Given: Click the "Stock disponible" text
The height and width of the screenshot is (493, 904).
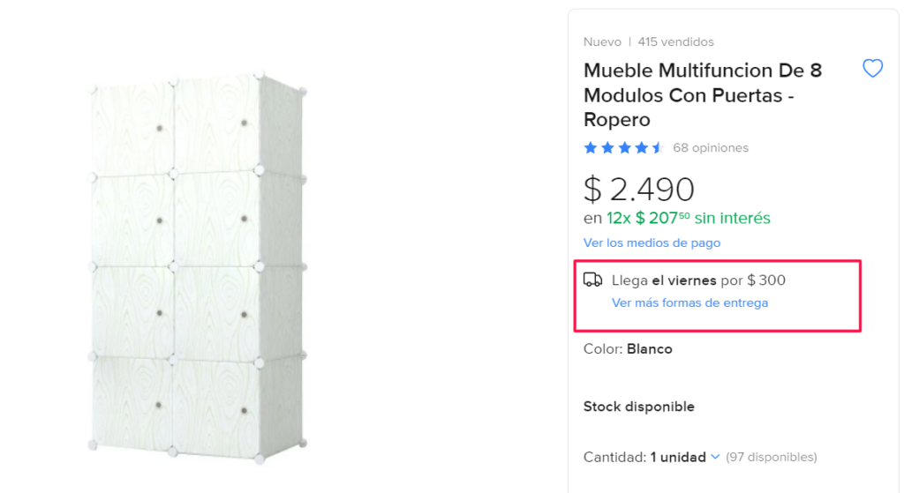Looking at the screenshot, I should [638, 407].
